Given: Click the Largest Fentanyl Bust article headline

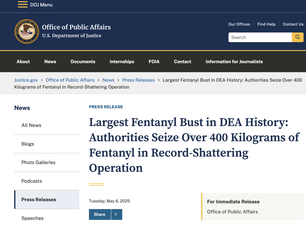Looking at the screenshot, I should point(194,145).
